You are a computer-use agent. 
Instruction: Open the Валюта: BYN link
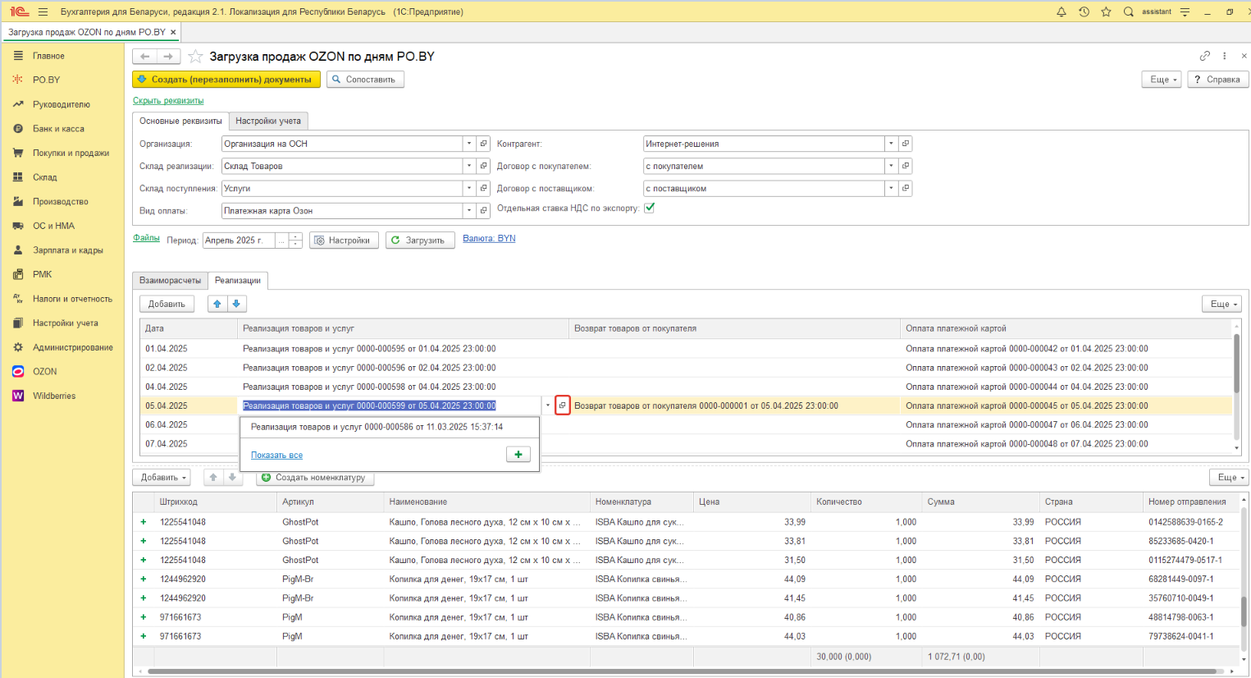click(x=489, y=239)
